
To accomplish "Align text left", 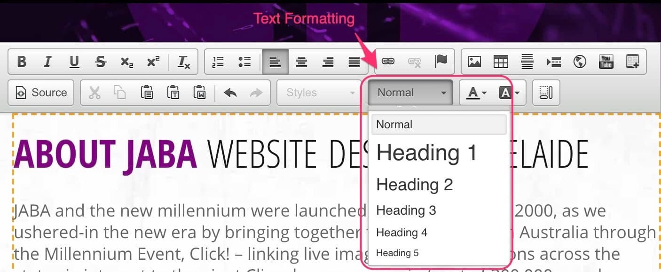I will [x=275, y=62].
